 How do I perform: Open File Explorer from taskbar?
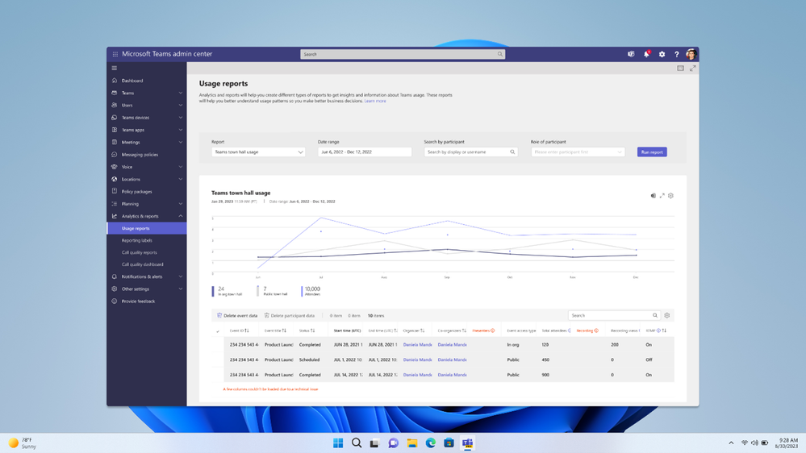click(412, 443)
